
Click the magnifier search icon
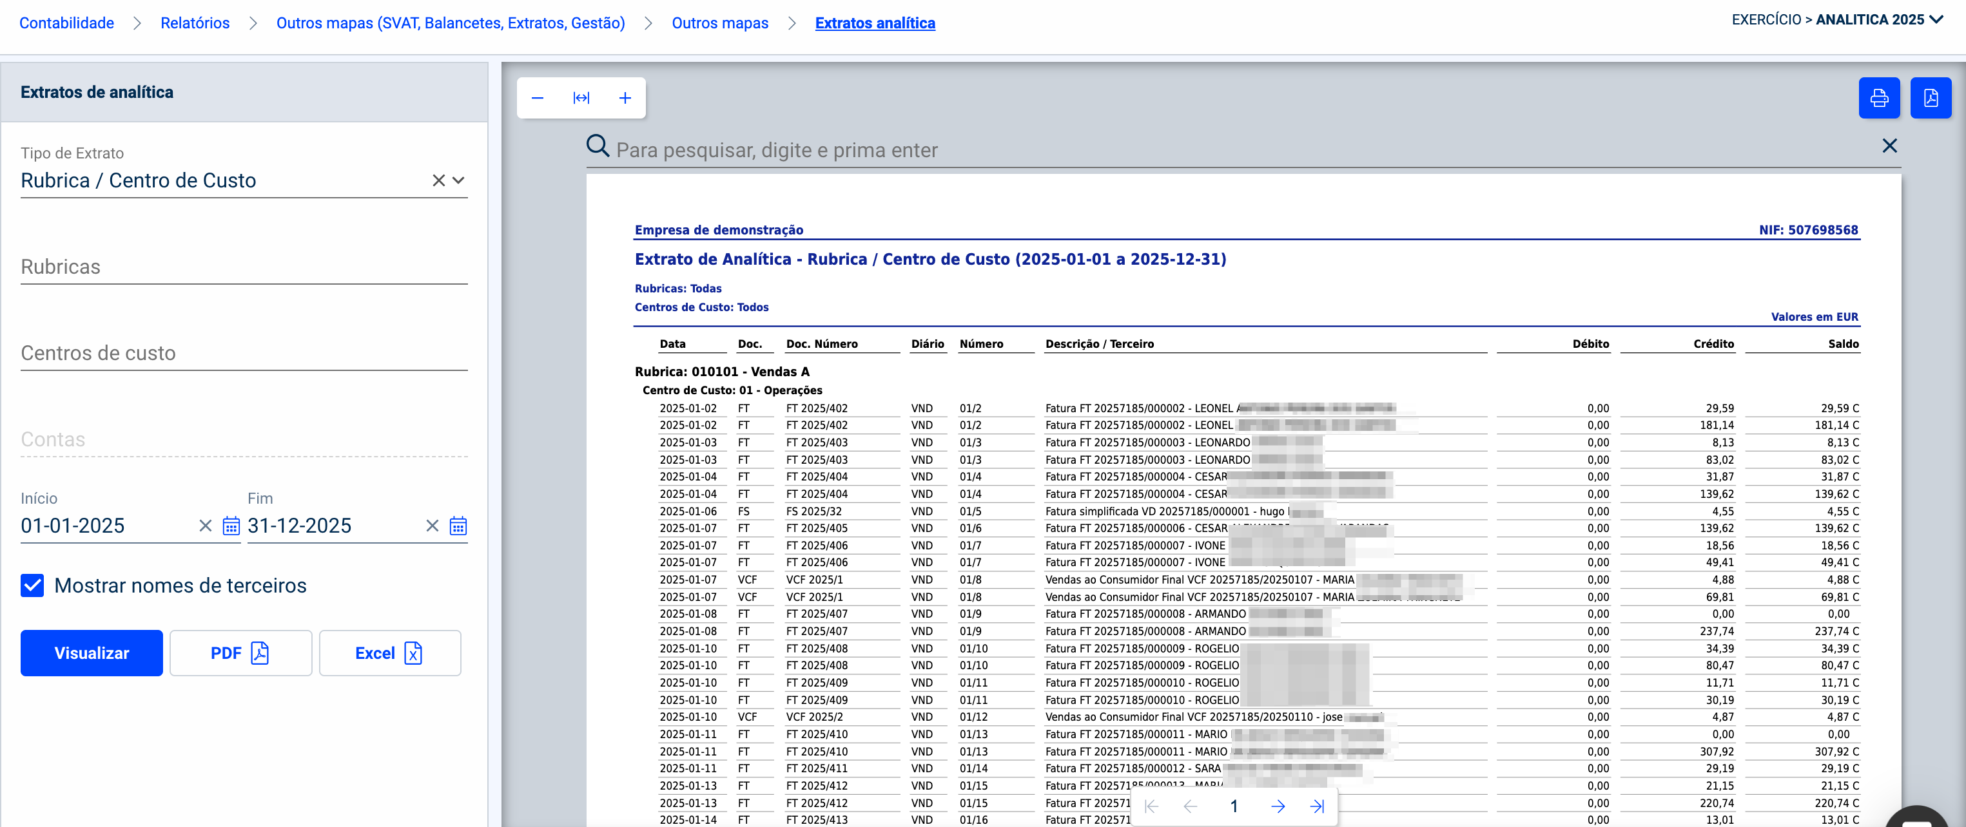[598, 146]
